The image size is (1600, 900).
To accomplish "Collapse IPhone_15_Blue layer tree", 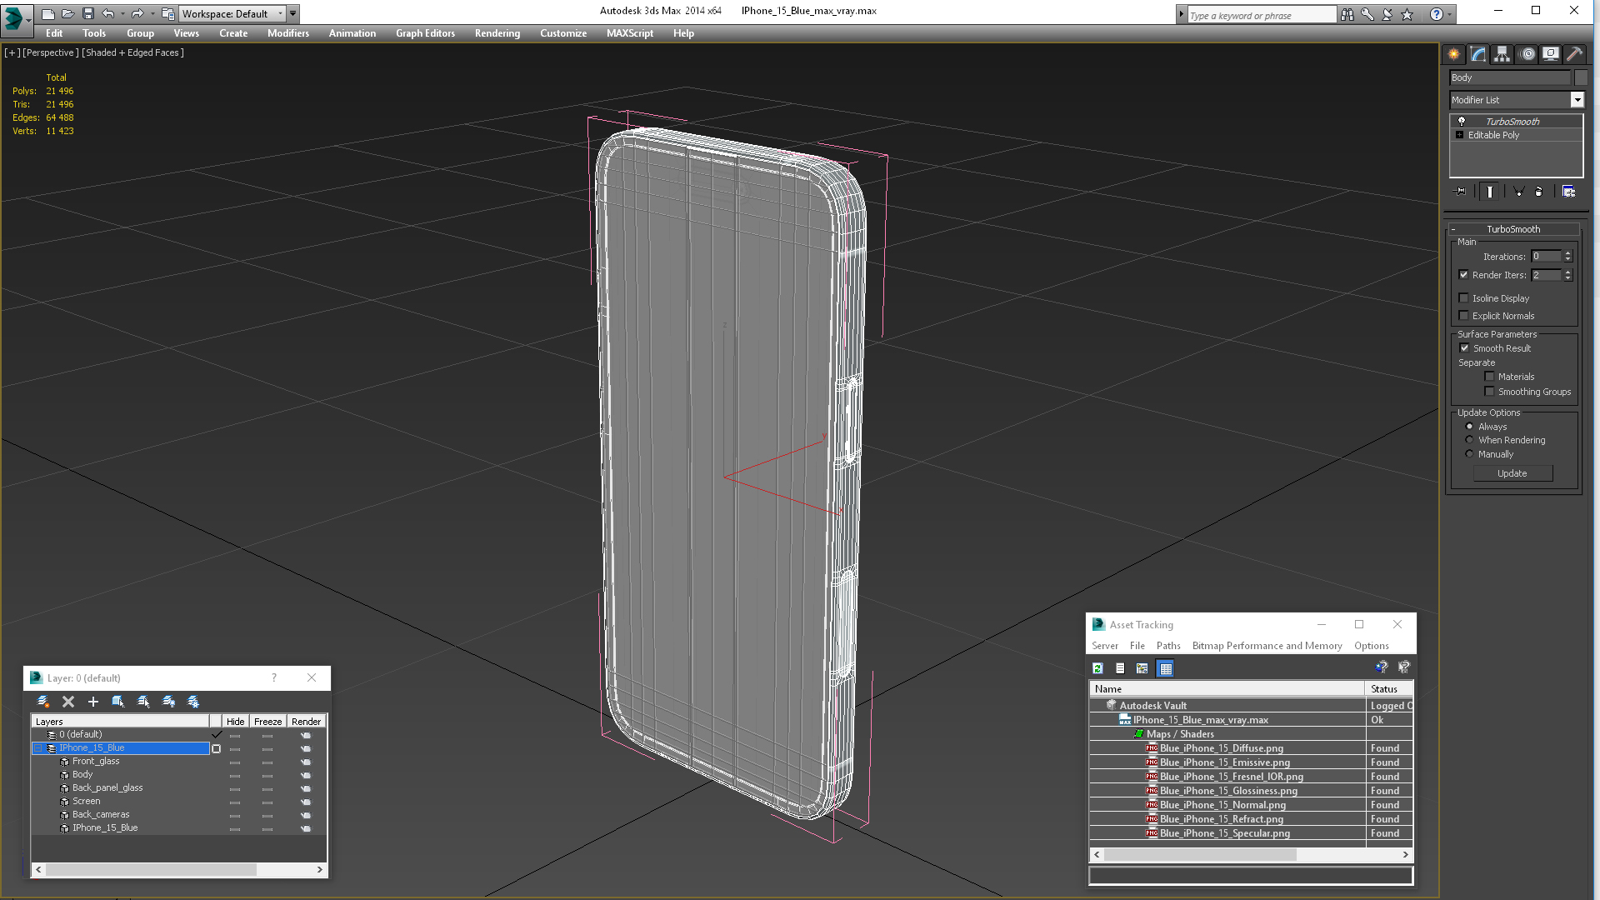I will point(37,748).
